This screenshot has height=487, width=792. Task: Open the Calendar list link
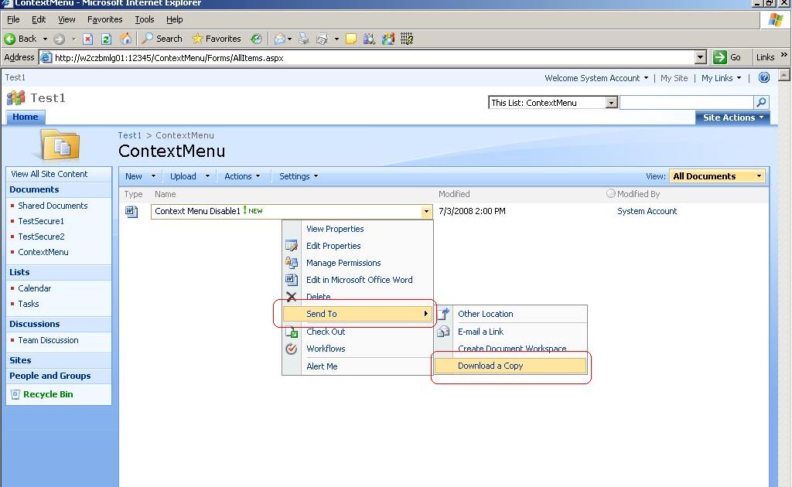(34, 288)
